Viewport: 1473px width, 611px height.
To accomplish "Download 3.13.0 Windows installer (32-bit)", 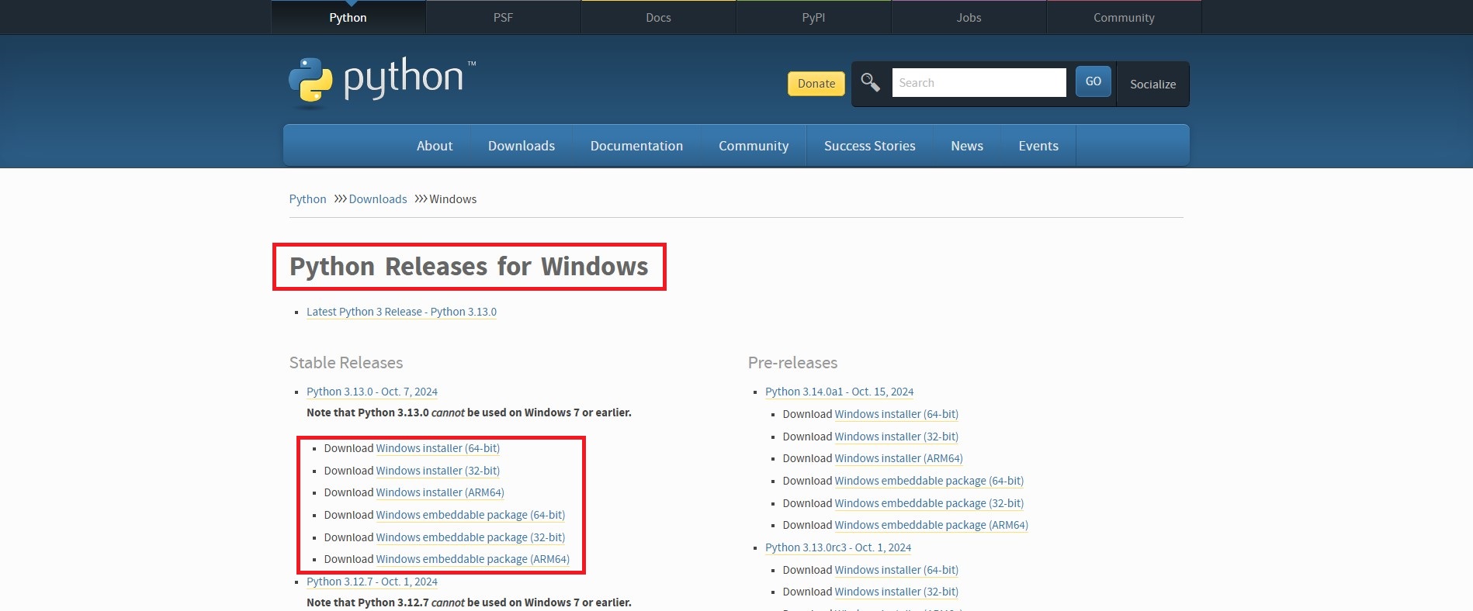I will click(438, 471).
